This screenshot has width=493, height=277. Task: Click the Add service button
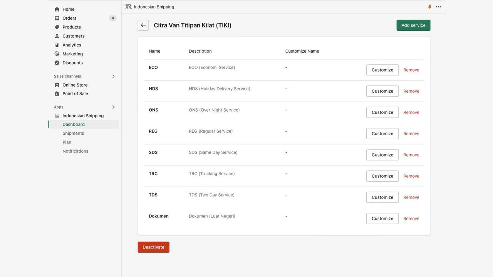[413, 25]
